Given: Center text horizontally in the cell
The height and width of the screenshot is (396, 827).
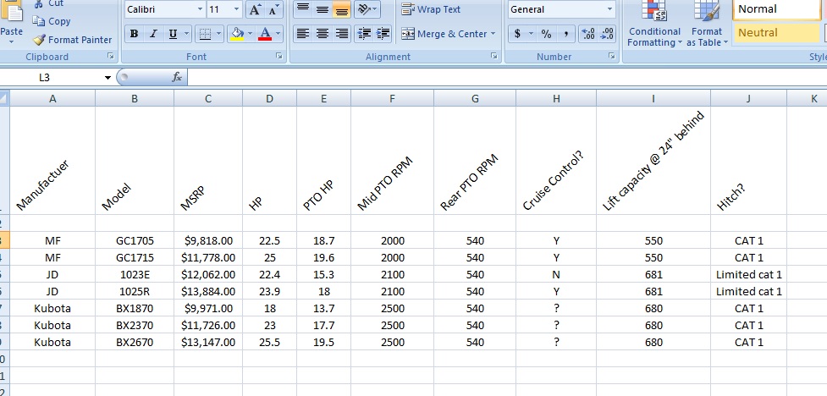Looking at the screenshot, I should 322,34.
